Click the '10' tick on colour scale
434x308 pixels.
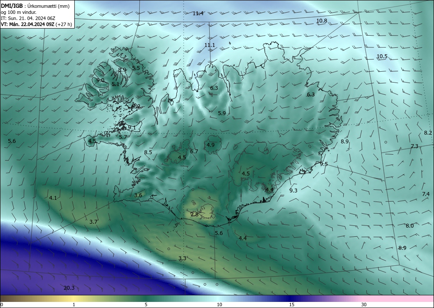point(219,305)
